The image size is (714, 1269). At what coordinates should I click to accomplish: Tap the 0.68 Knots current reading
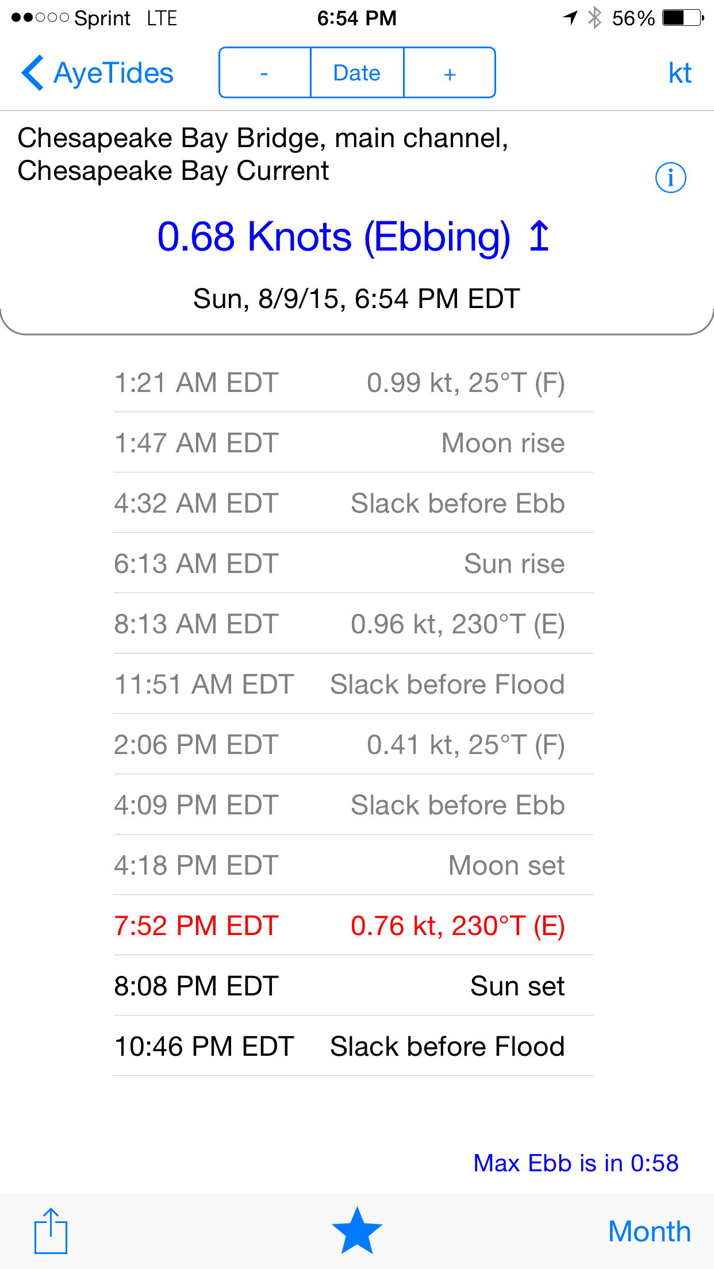coord(333,236)
